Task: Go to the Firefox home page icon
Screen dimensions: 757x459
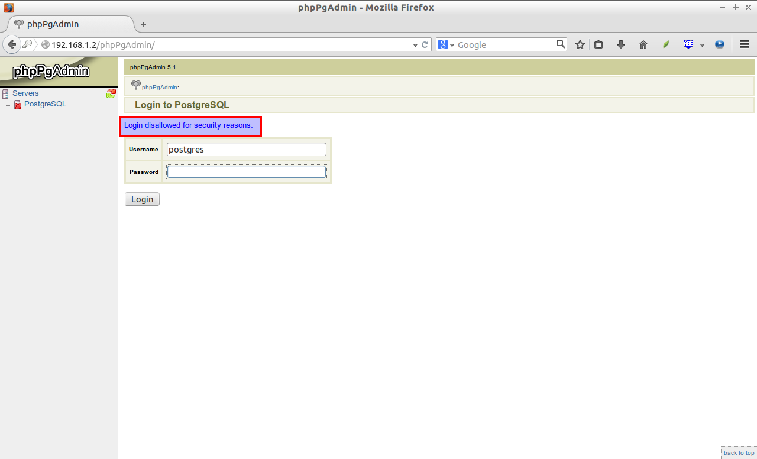Action: pyautogui.click(x=643, y=44)
